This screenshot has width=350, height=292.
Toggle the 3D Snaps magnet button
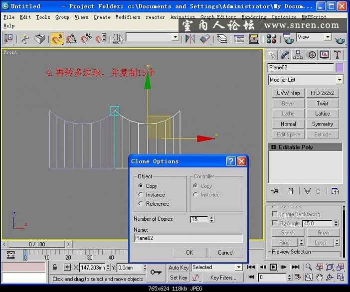coord(57,39)
